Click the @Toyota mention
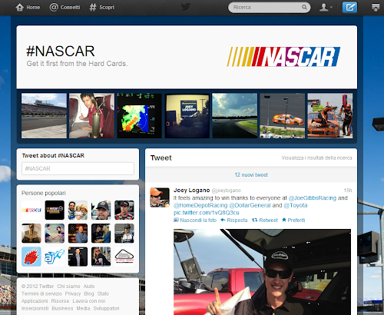The width and height of the screenshot is (384, 315). point(296,205)
